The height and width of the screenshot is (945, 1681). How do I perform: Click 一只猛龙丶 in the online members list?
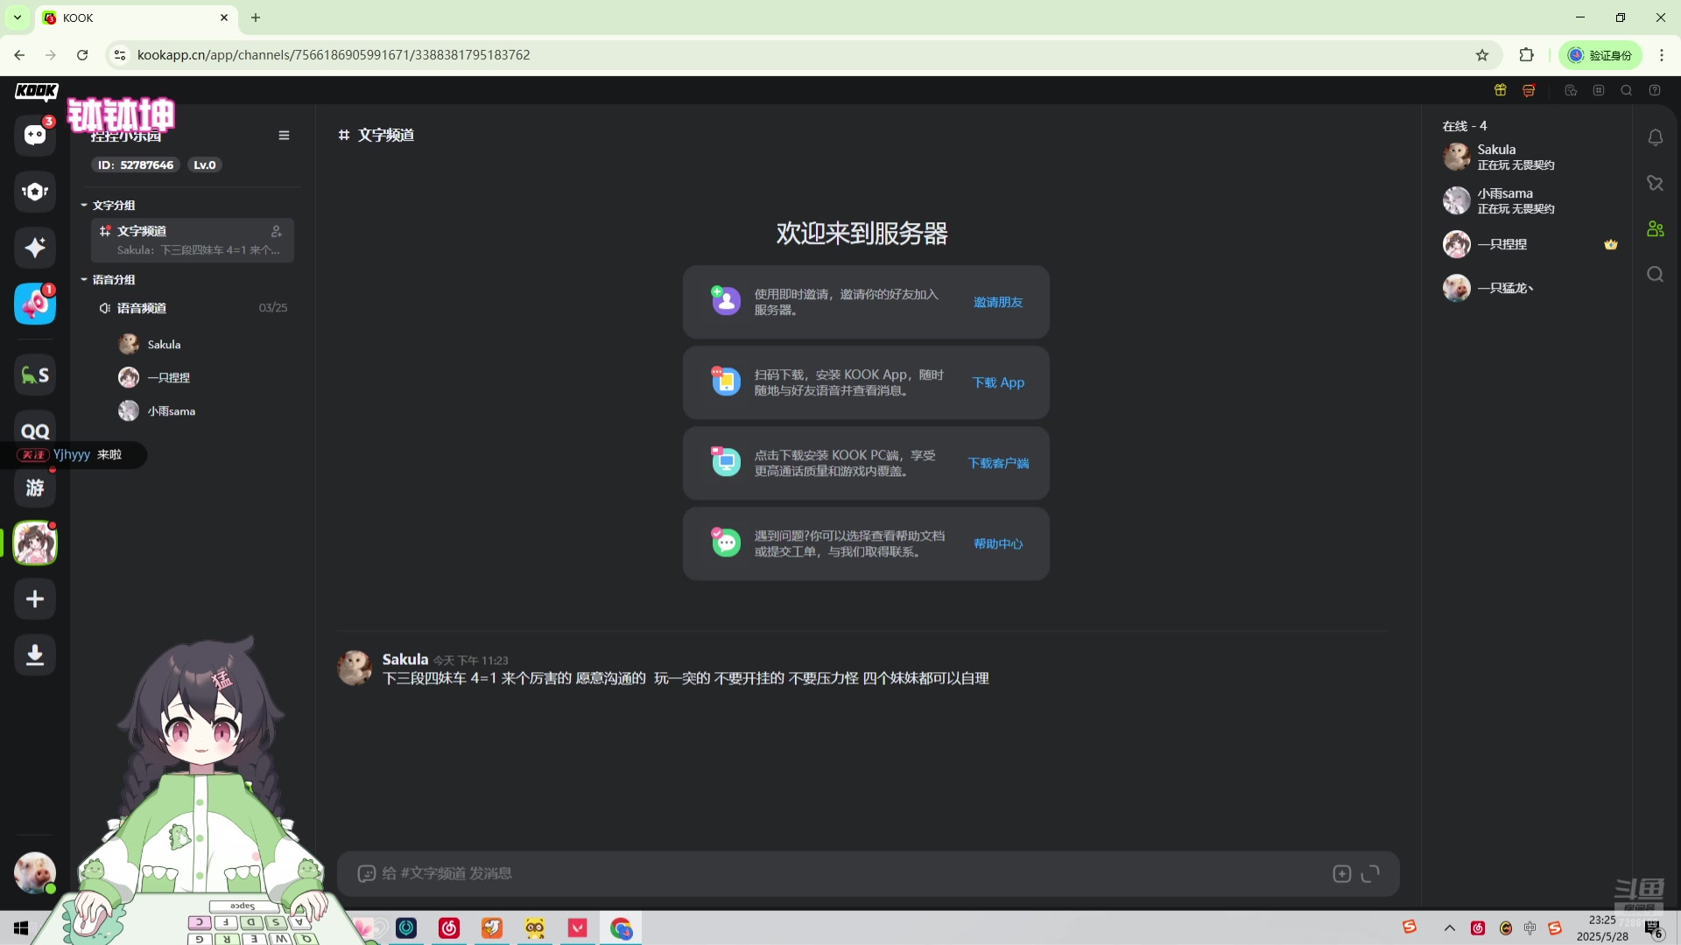coord(1530,288)
